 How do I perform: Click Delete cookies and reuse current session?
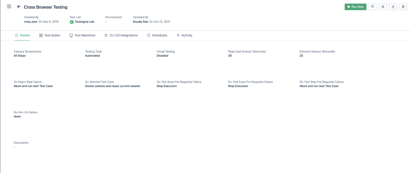coord(113,86)
